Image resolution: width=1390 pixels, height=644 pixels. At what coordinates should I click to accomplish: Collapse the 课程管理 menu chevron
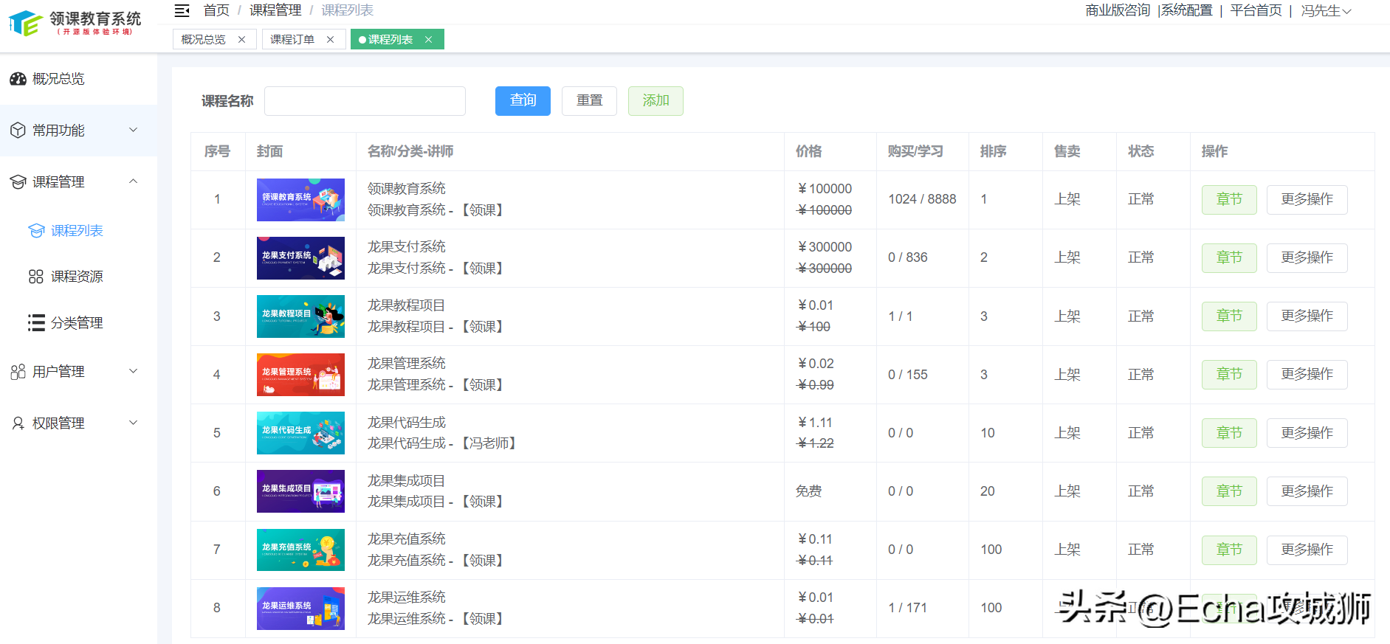[134, 181]
